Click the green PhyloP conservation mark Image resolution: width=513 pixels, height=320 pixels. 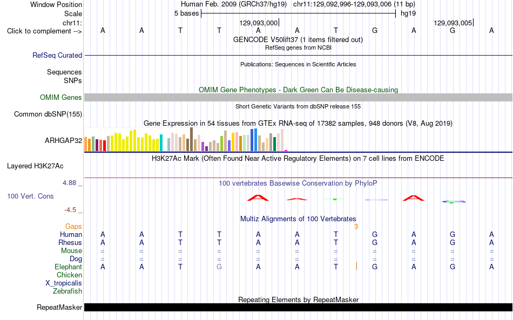(335, 199)
